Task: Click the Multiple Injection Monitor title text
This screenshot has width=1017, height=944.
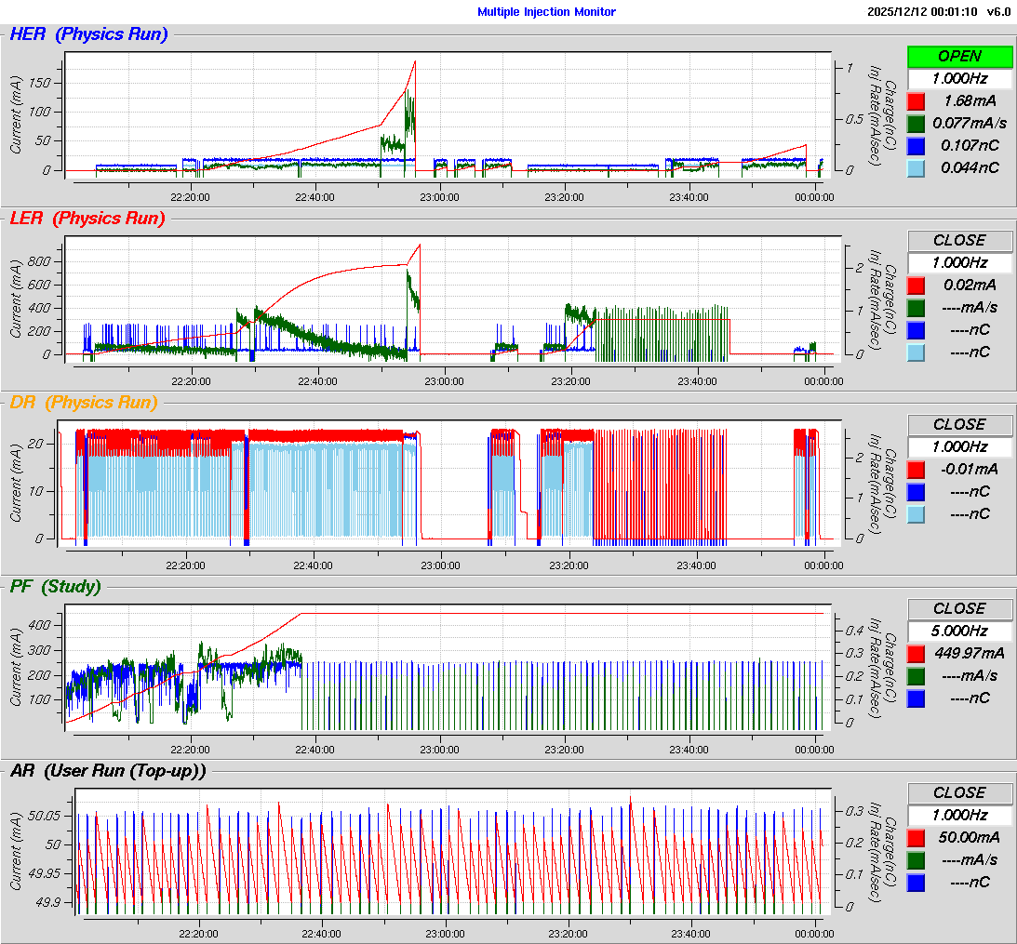Action: tap(546, 12)
